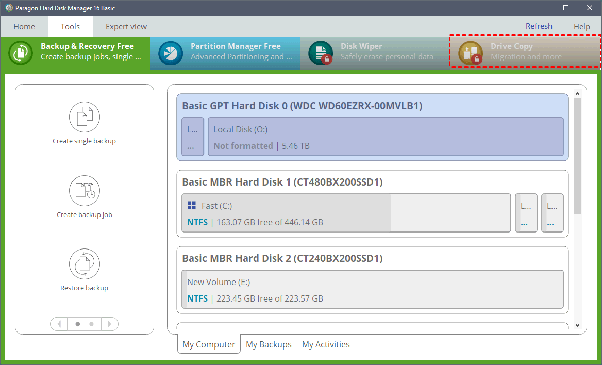Select the New Volume (E:) partition
This screenshot has height=365, width=602.
tap(373, 289)
